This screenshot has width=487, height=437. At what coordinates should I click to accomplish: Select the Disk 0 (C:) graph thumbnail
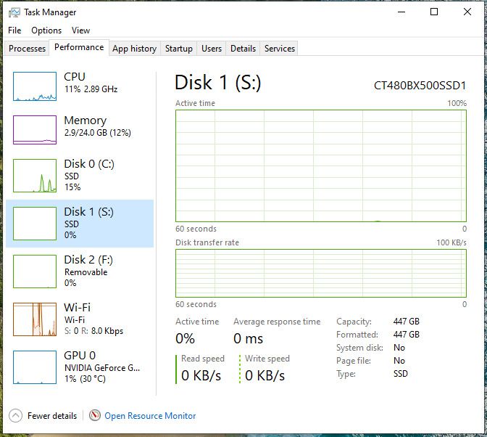tap(35, 176)
